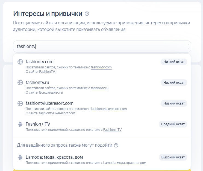
Task: Click globe icon next to fashiontvluxeresort.com
Action: 20,103
